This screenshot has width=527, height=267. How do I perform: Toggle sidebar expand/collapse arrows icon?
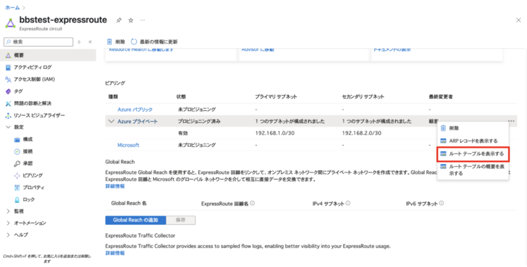click(79, 42)
